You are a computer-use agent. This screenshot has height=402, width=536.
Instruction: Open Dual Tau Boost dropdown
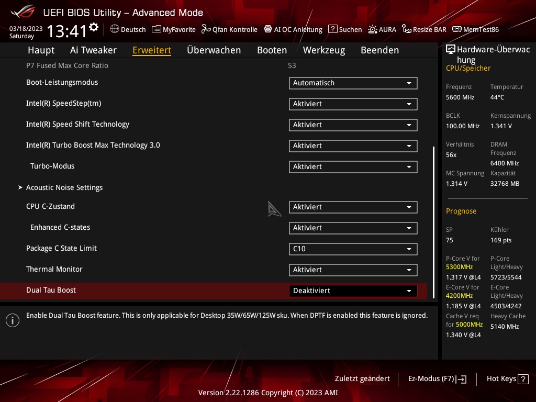coord(353,291)
